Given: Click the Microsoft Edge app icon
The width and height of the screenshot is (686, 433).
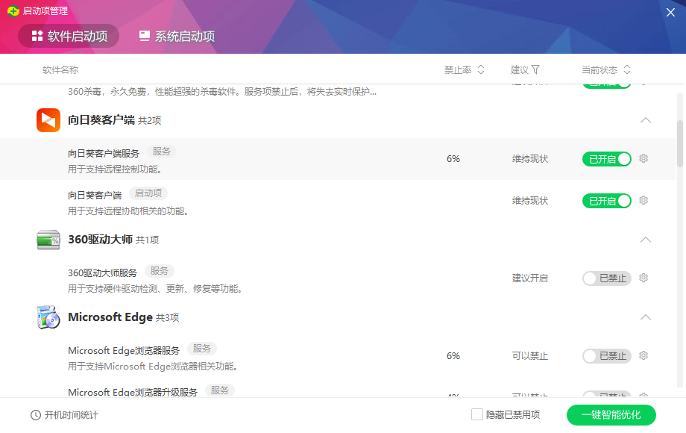Looking at the screenshot, I should (48, 317).
